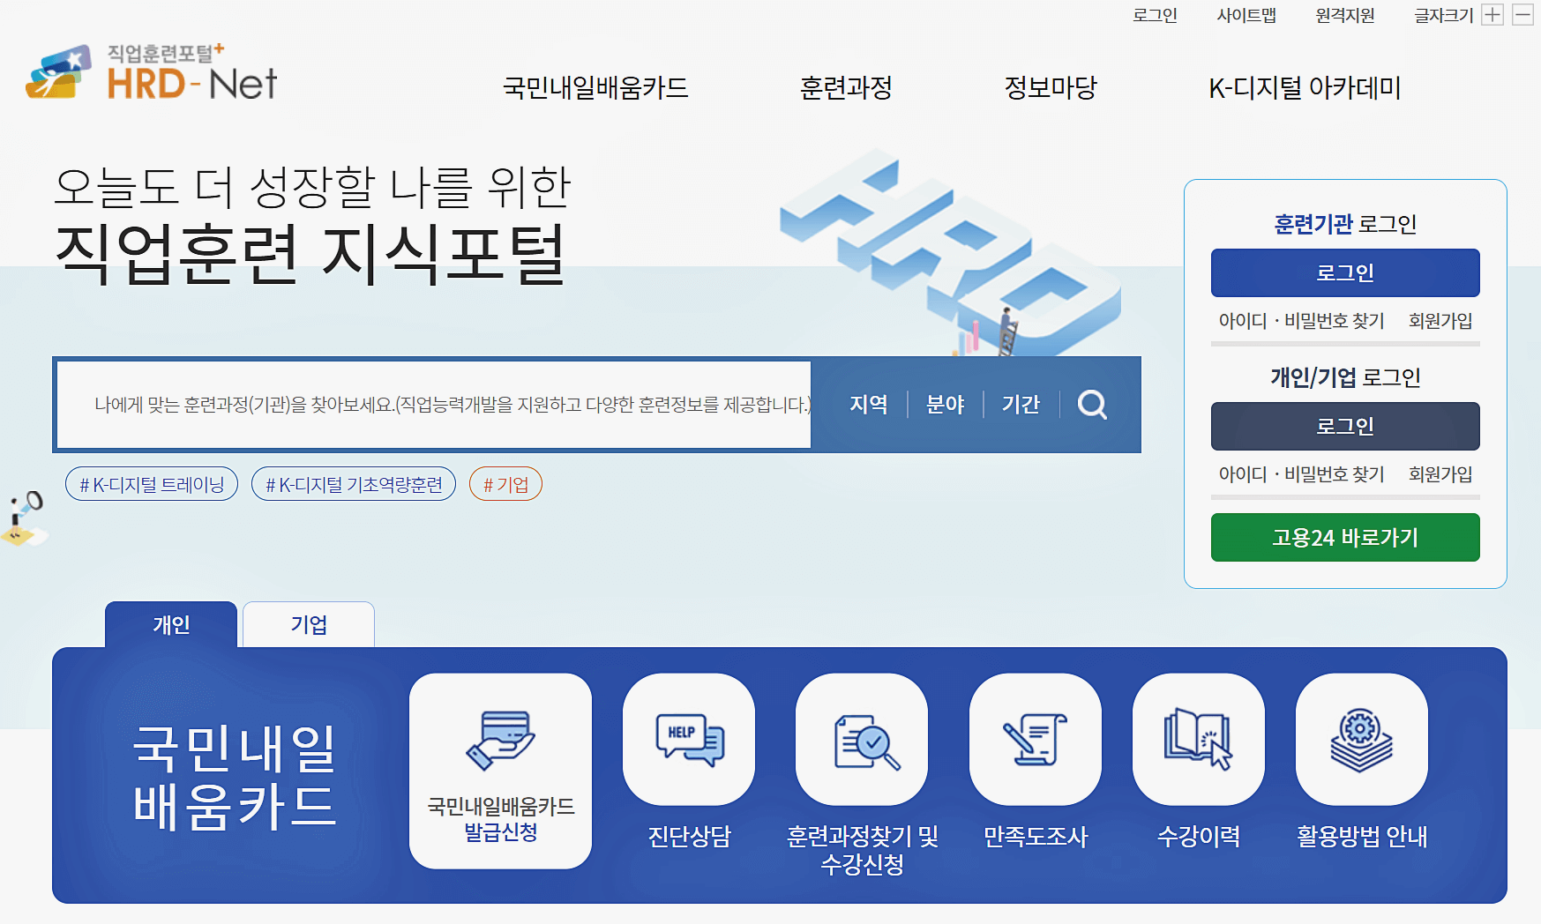Open 국민내일배움카드 top menu
Image resolution: width=1541 pixels, height=924 pixels.
click(x=595, y=88)
